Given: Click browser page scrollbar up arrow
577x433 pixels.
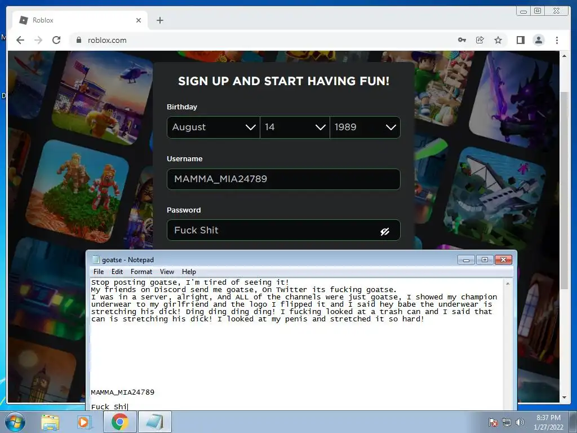Looking at the screenshot, I should [565, 56].
